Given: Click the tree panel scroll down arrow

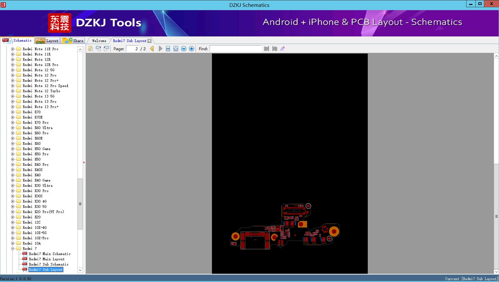Looking at the screenshot, I should coord(80,270).
